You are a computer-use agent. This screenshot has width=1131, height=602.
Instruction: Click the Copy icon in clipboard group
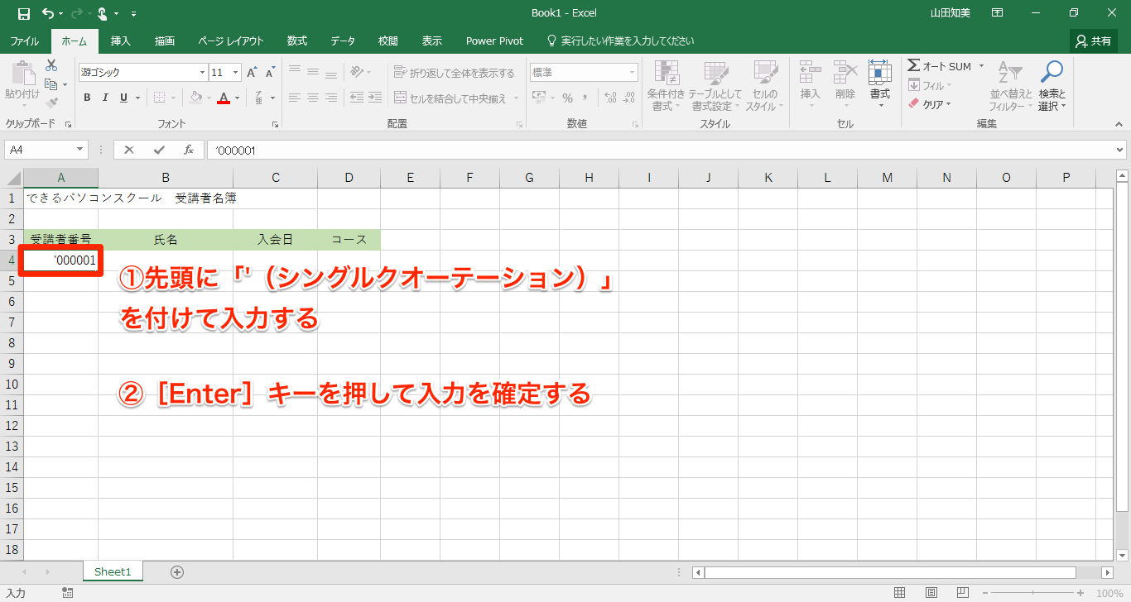coord(51,84)
